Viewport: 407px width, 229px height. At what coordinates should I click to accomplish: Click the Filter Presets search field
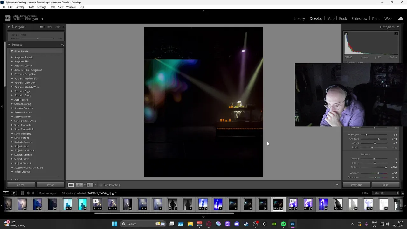coord(36,51)
